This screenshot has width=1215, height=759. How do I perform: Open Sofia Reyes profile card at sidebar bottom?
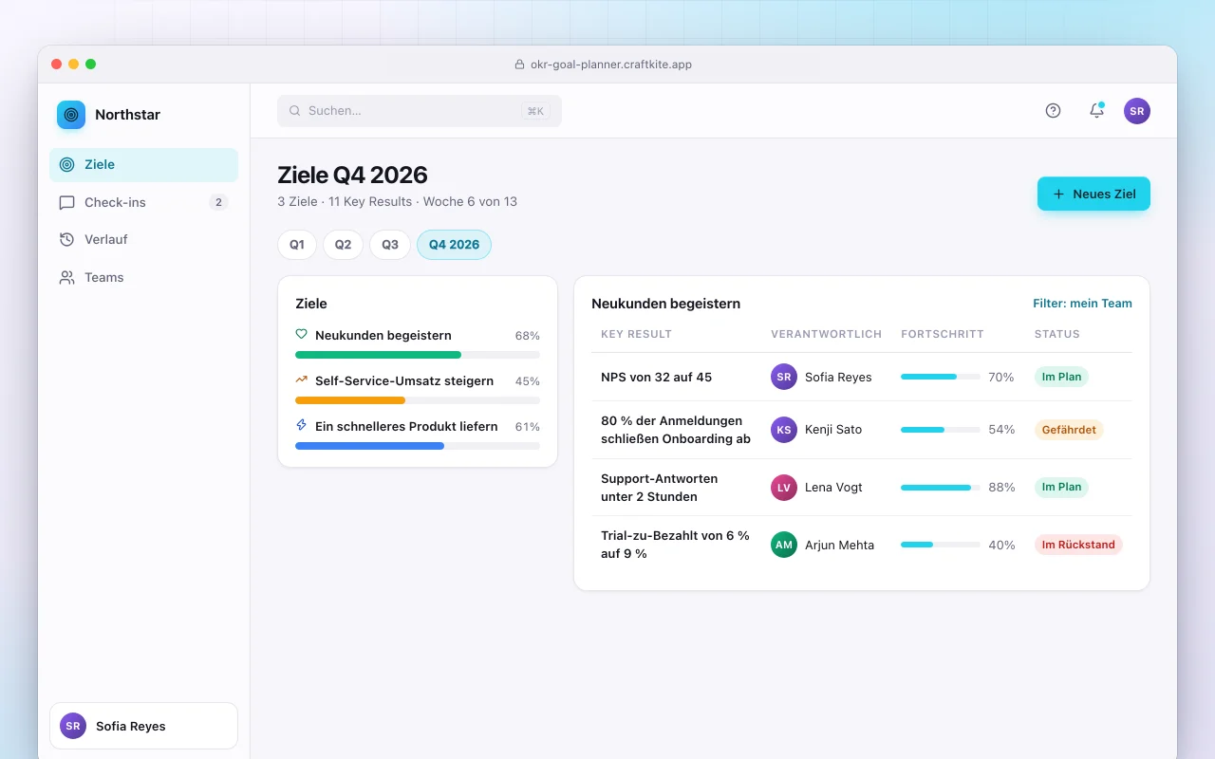click(143, 726)
